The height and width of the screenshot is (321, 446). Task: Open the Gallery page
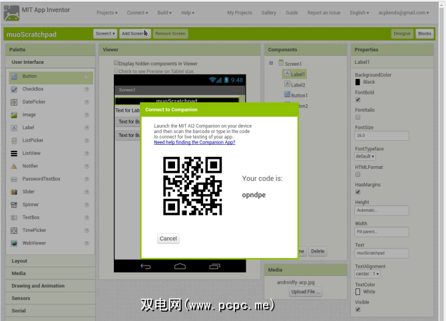[268, 13]
